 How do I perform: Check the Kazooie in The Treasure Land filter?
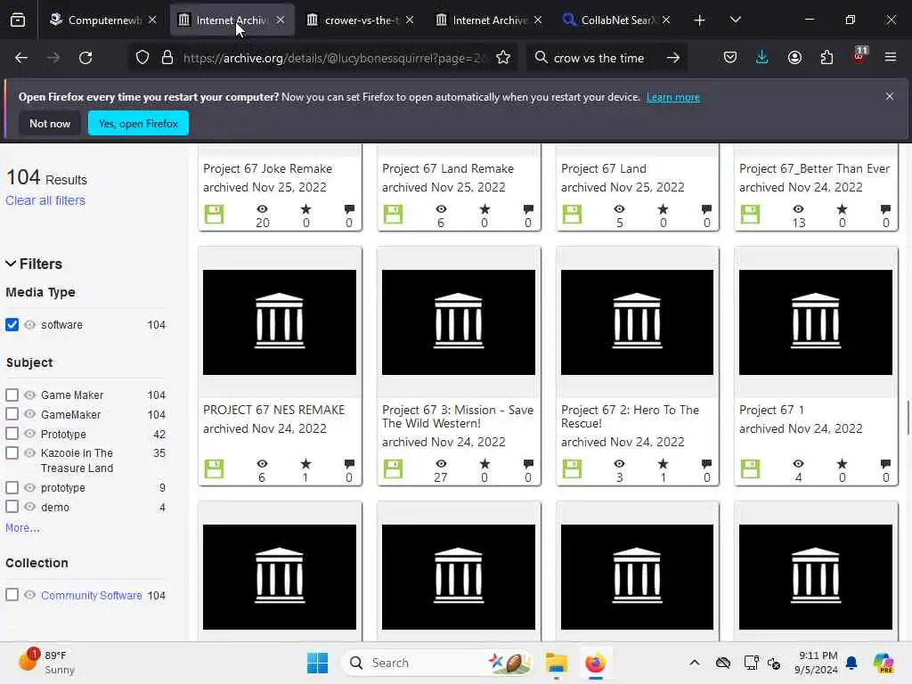12,453
